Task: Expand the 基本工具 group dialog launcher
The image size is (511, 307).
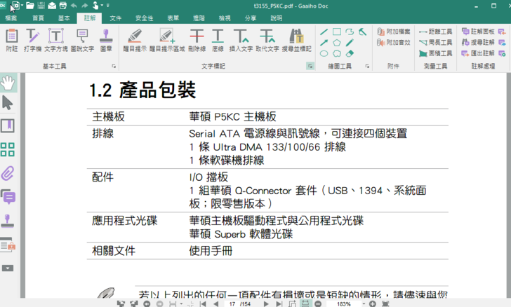Action: (113, 67)
